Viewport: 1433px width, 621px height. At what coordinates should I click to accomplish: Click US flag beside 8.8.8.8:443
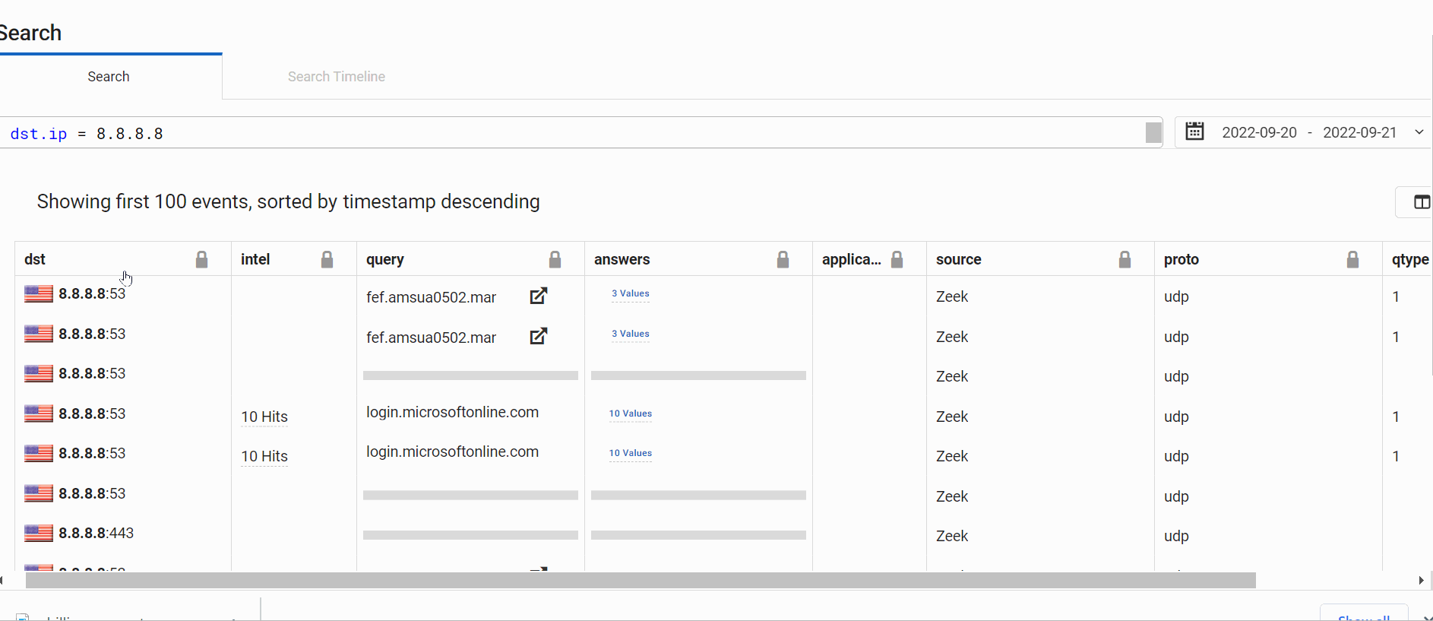(39, 533)
